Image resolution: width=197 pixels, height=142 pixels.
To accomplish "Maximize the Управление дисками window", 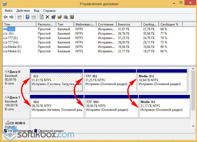I will pos(181,3).
